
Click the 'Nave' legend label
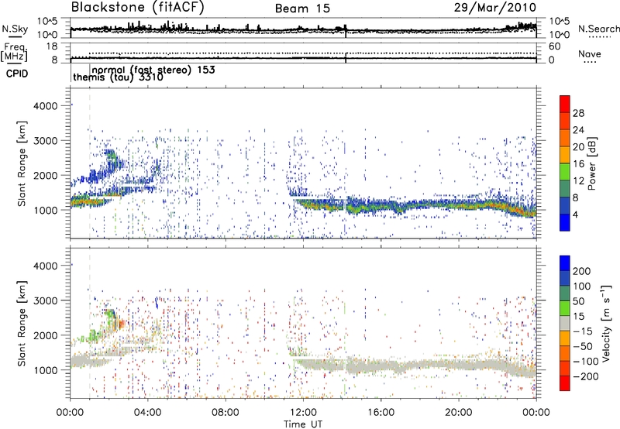[590, 53]
